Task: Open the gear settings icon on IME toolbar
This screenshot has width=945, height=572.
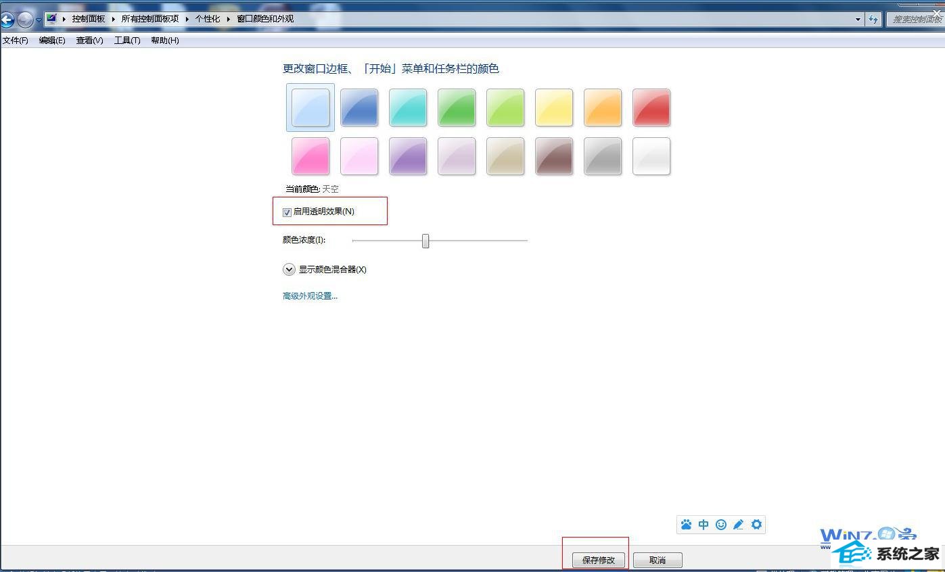Action: point(756,525)
